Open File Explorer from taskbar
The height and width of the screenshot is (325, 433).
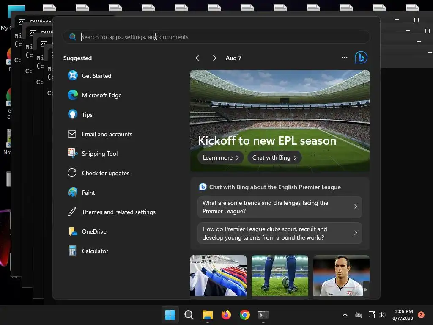[208, 315]
